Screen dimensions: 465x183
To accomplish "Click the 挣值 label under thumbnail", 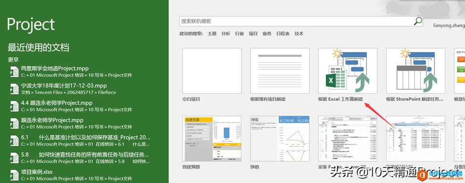I will pyautogui.click(x=255, y=167).
